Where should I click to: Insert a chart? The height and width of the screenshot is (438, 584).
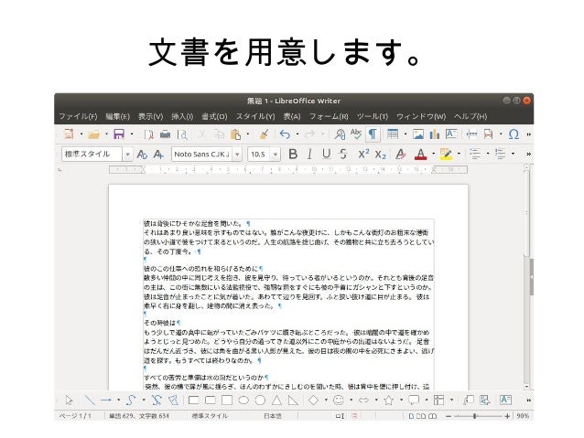pyautogui.click(x=435, y=134)
